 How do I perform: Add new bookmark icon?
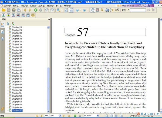pyautogui.click(x=13, y=24)
